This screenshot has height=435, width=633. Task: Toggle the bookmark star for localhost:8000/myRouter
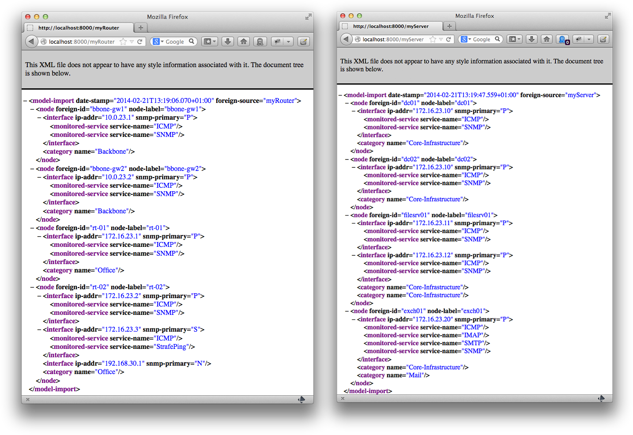click(123, 41)
